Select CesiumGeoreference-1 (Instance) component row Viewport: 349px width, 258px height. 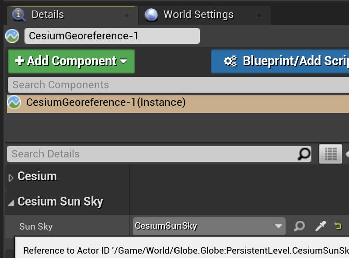point(178,104)
